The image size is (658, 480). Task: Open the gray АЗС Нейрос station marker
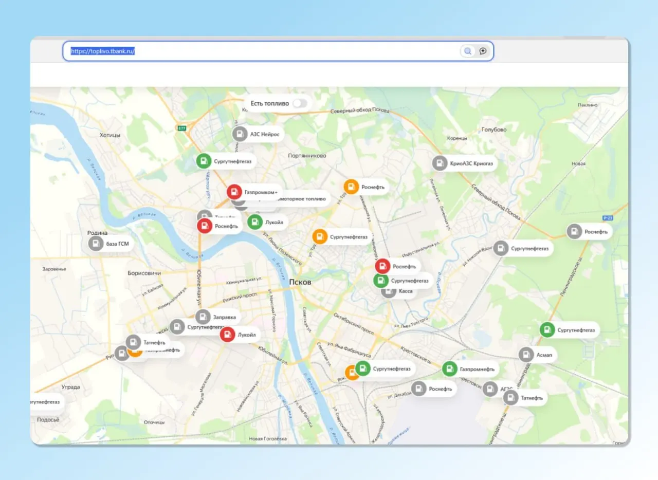[240, 134]
